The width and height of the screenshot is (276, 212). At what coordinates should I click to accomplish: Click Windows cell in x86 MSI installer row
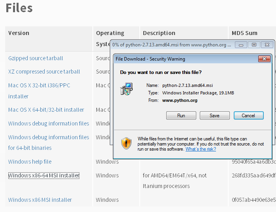107,200
